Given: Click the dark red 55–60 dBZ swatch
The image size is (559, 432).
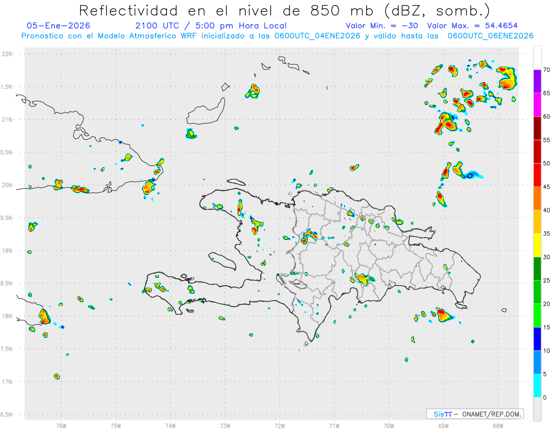Looking at the screenshot, I should pos(537,128).
